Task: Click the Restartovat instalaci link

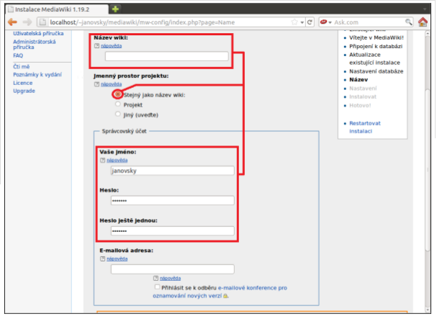Action: (364, 127)
